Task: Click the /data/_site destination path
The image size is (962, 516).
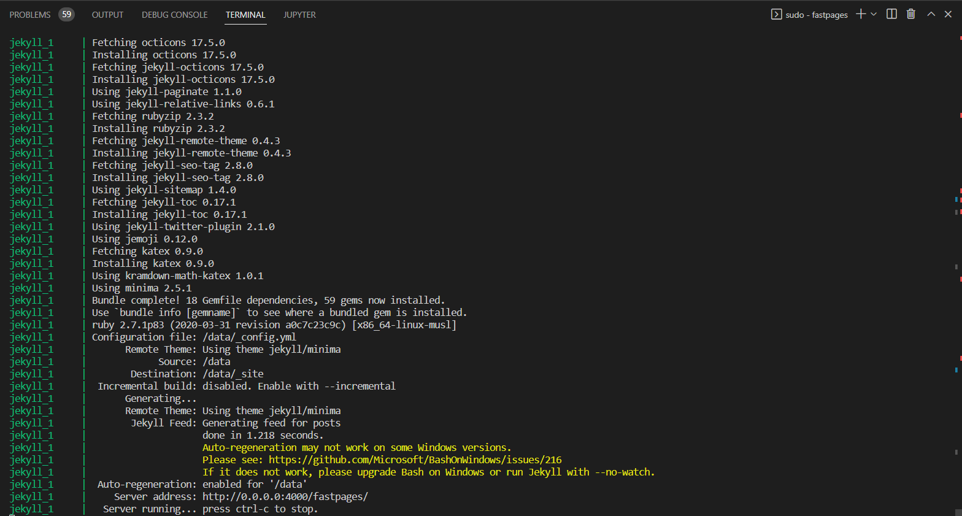Action: pos(233,374)
